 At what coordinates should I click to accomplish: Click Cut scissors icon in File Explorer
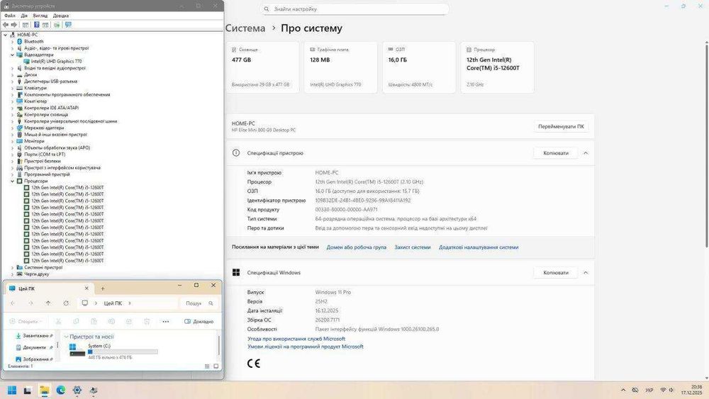coord(58,321)
